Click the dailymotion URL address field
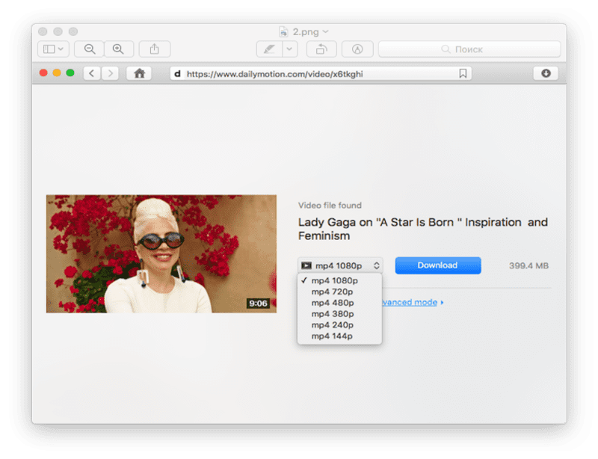 coord(314,73)
